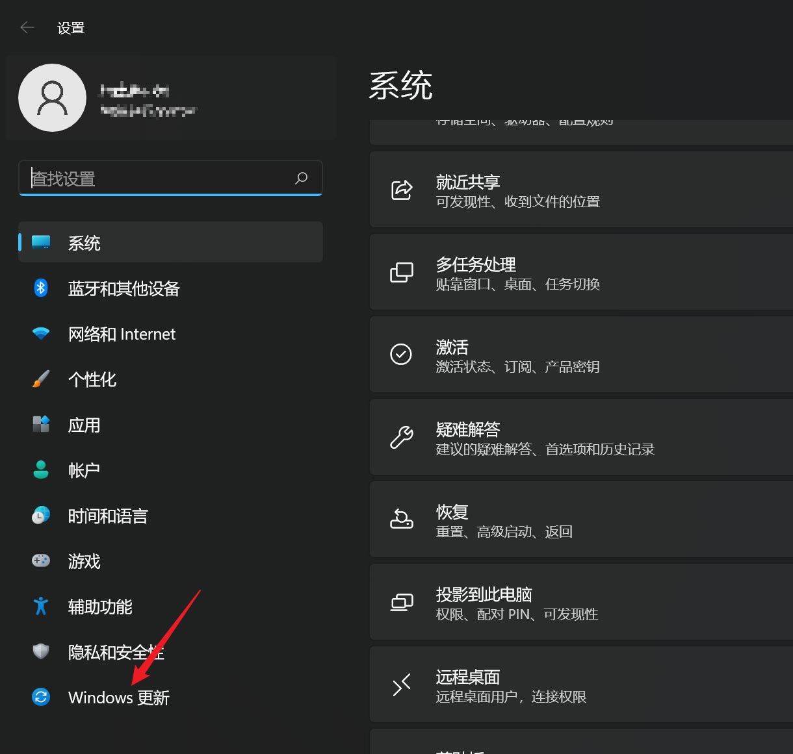Viewport: 793px width, 754px height.
Task: Open Windows 更新 from the sidebar
Action: pyautogui.click(x=118, y=697)
